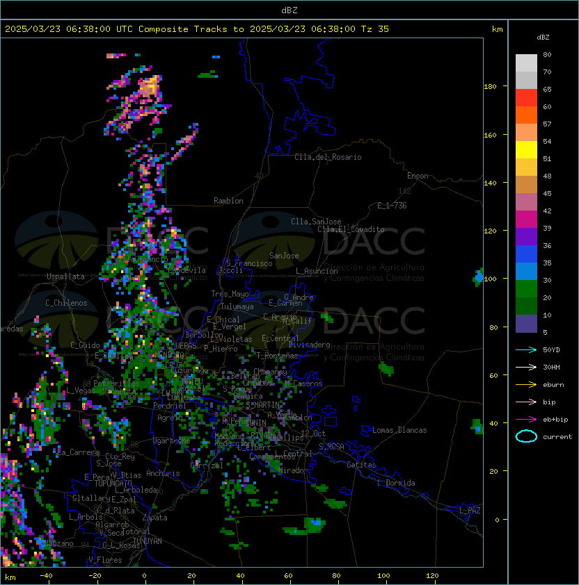The width and height of the screenshot is (579, 585).
Task: Click the 'Ugarteche' place label
Action: point(172,441)
